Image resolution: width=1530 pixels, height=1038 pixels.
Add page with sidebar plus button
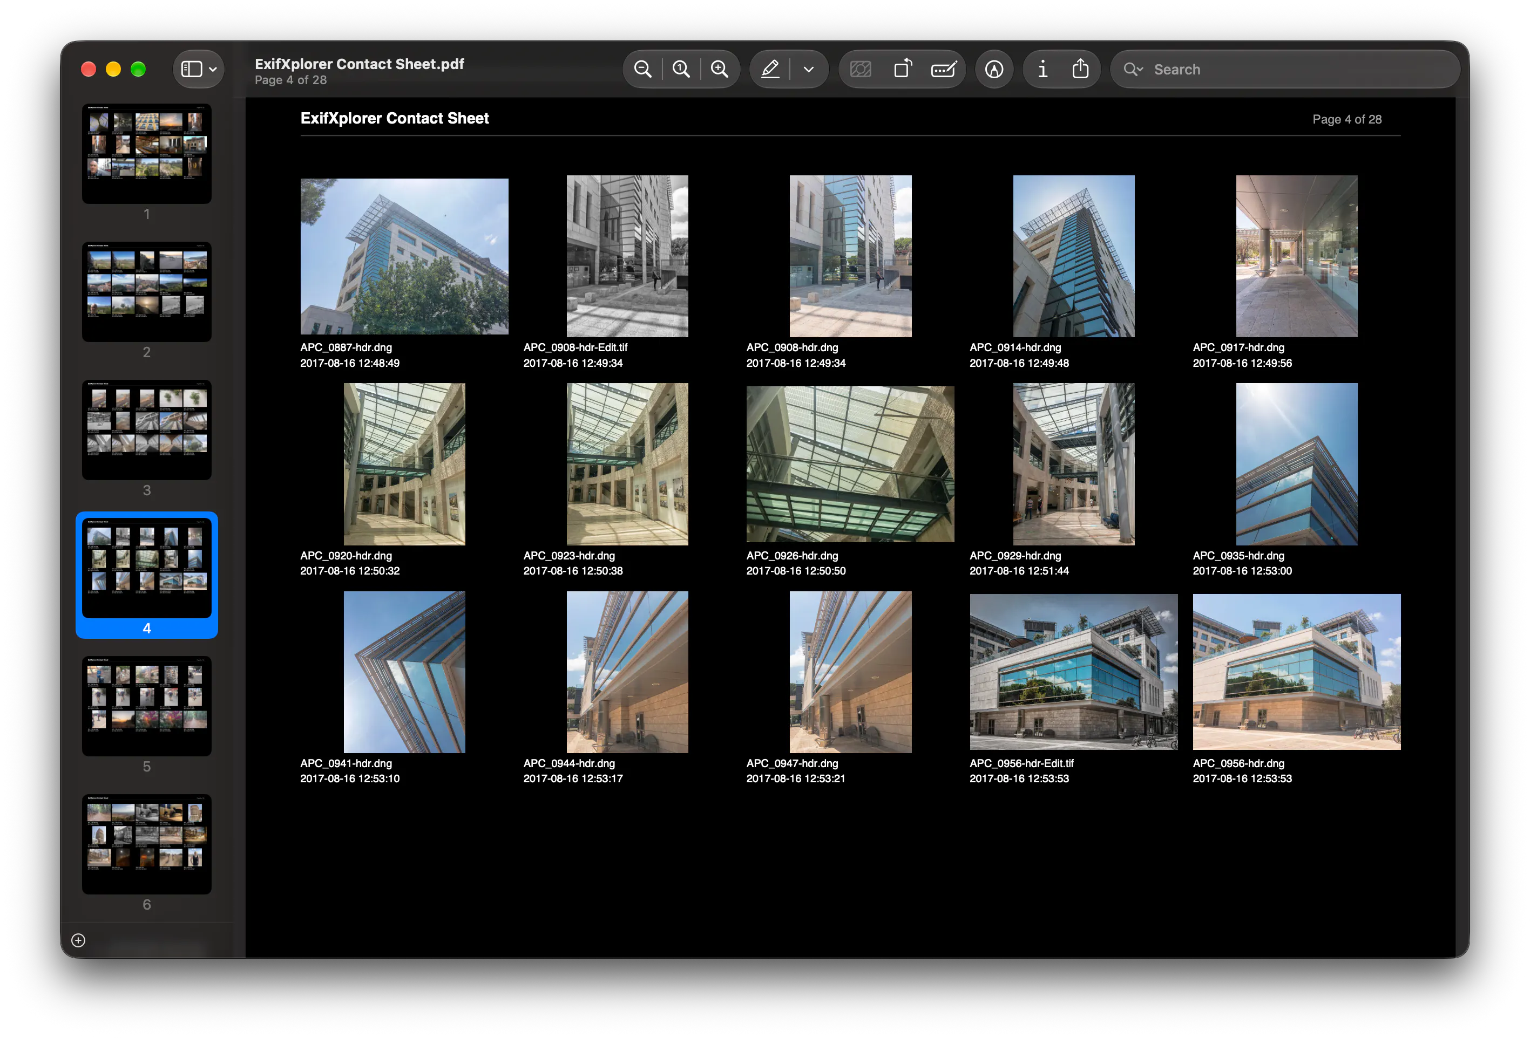[x=78, y=940]
